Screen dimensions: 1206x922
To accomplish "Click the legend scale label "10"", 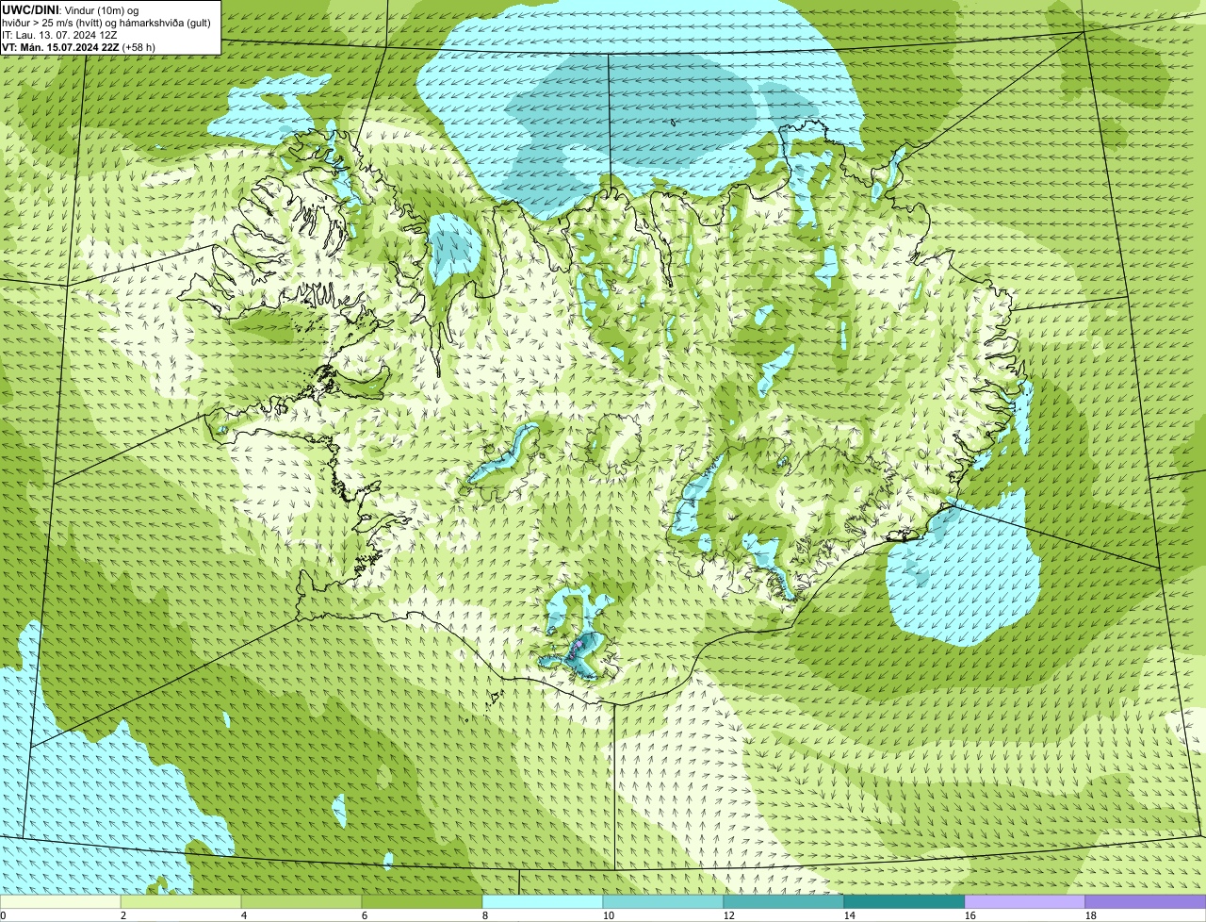I will (609, 915).
